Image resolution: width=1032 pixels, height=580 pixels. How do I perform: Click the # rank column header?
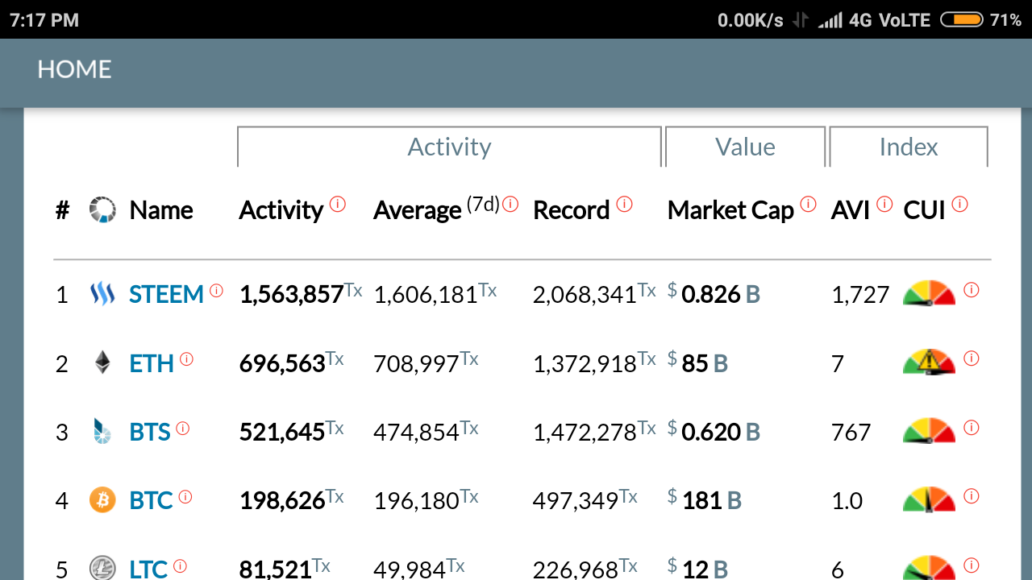click(x=62, y=210)
